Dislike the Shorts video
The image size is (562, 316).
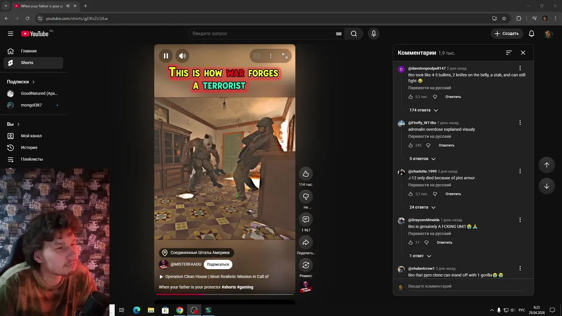306,197
